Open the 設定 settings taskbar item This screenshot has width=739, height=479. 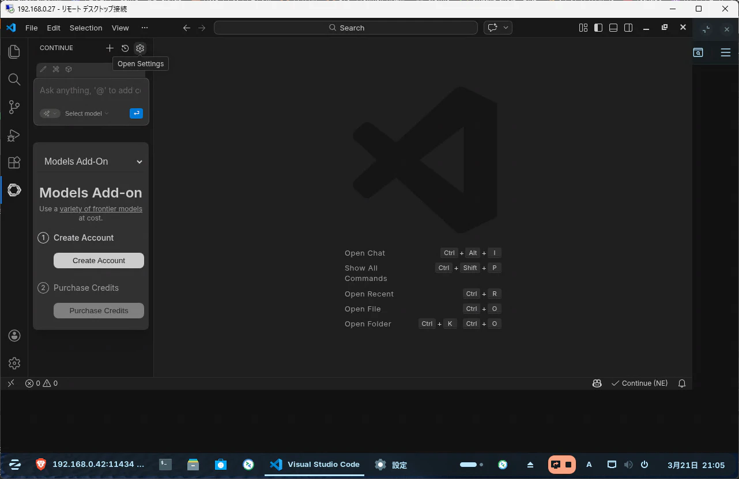(391, 465)
